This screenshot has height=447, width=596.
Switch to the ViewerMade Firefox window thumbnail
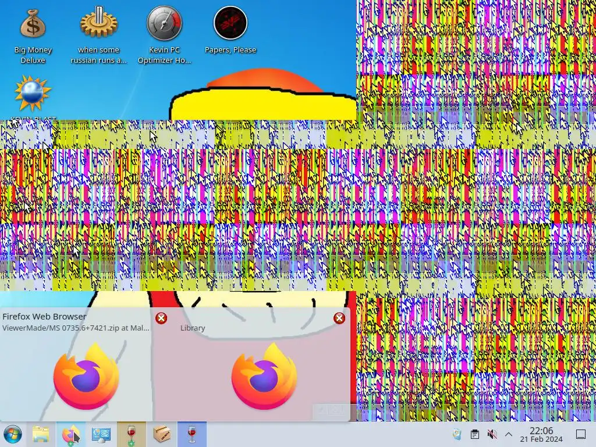click(x=86, y=377)
